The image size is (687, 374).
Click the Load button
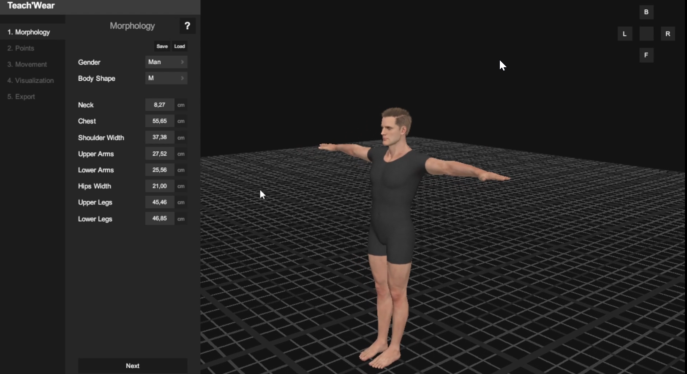click(180, 46)
